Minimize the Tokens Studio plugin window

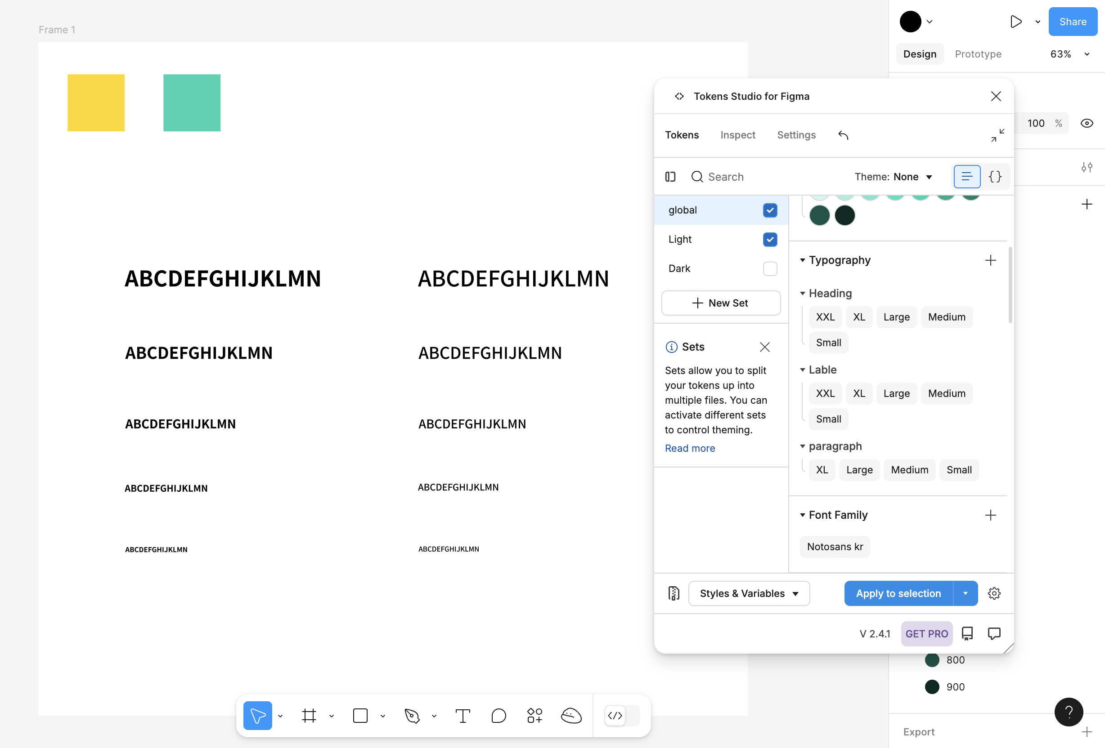coord(997,135)
